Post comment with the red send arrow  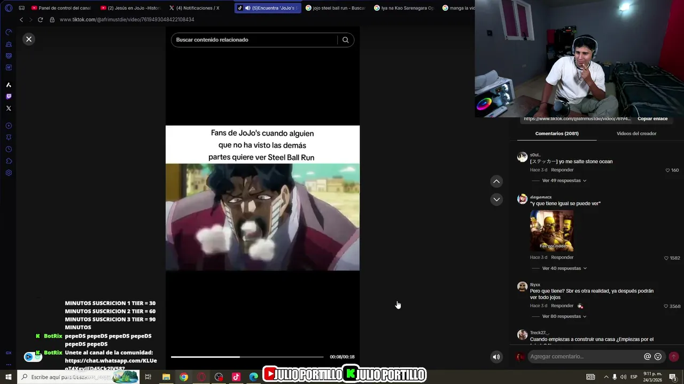(x=673, y=357)
